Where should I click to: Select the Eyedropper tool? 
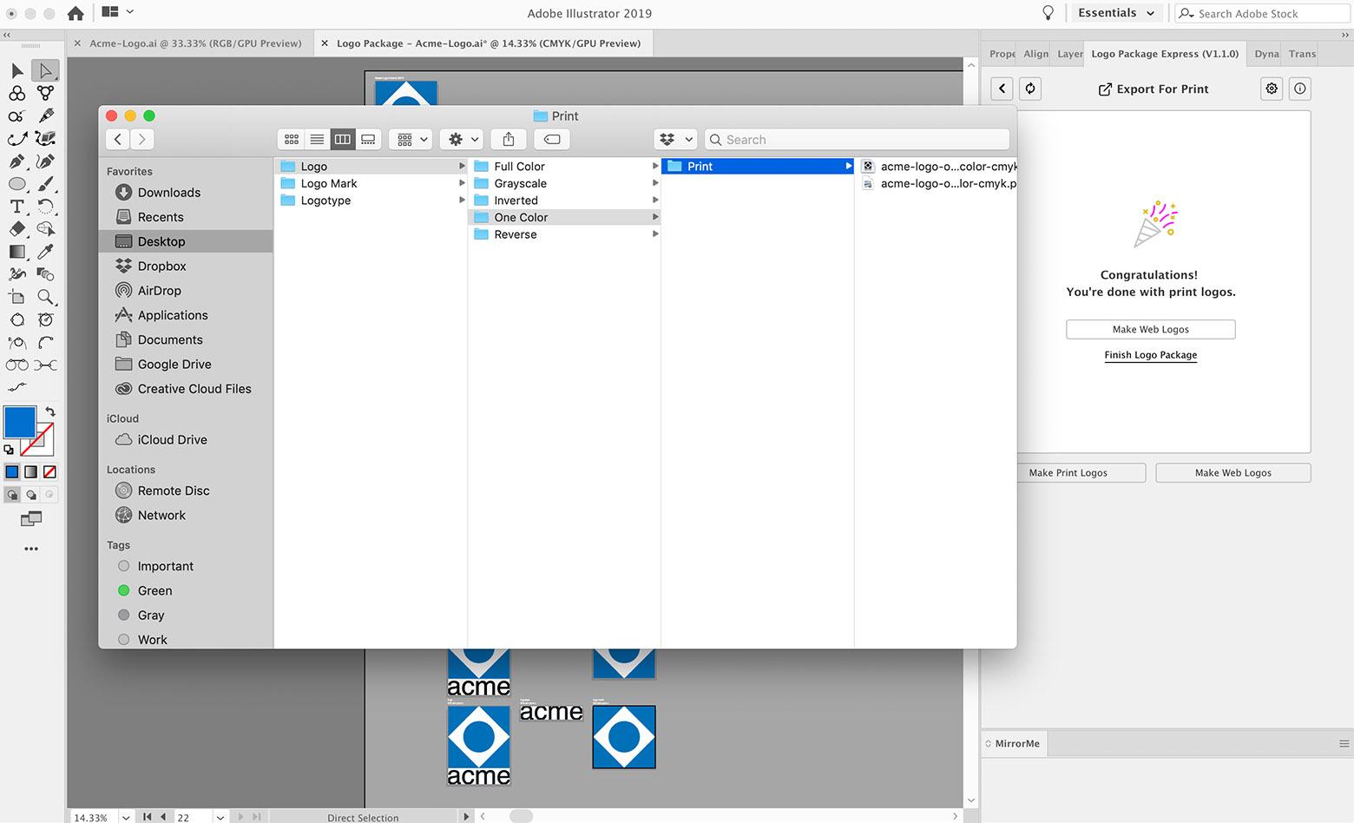[45, 252]
